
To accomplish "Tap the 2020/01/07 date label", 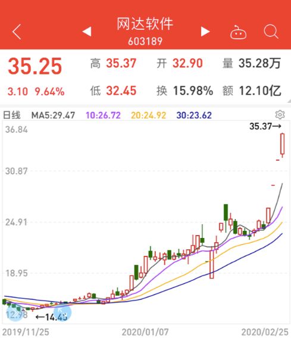I will tap(145, 332).
